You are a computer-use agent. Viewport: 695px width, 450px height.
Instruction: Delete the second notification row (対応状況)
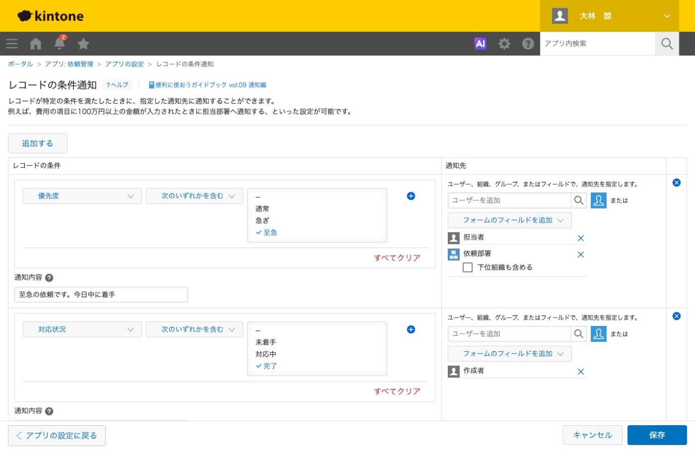(676, 316)
